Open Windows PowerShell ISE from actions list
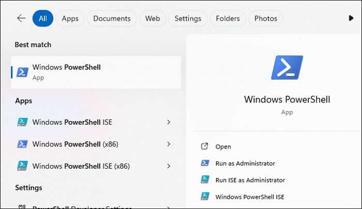This screenshot has height=209, width=362. (250, 196)
